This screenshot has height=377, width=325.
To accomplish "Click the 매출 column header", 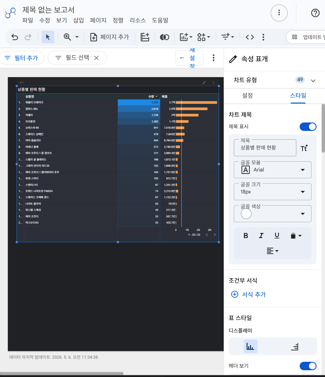I will pos(165,96).
